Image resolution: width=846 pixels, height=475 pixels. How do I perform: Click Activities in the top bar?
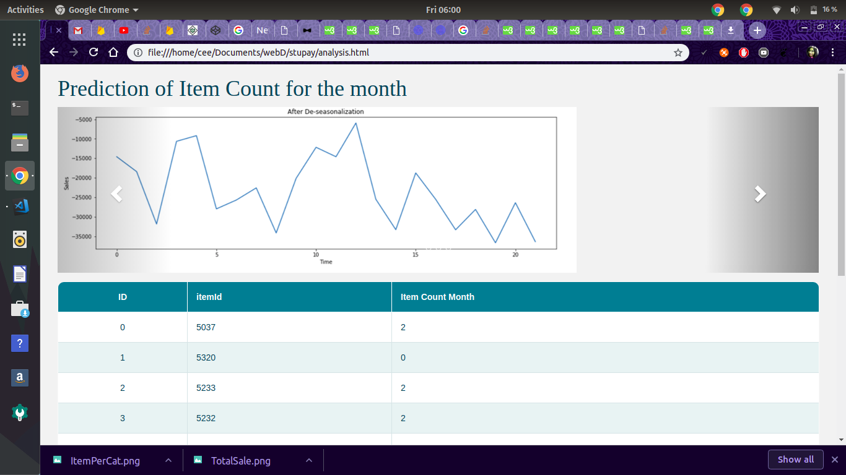pos(25,10)
